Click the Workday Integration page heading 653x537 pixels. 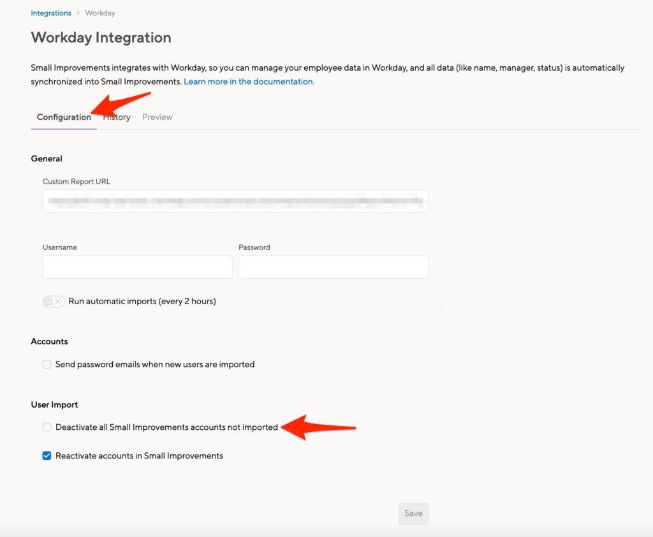coord(101,38)
